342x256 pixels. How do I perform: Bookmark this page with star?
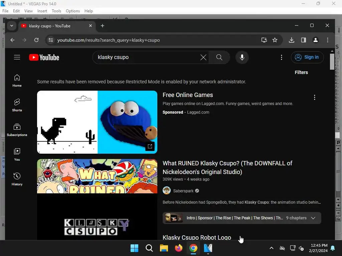pos(275,40)
